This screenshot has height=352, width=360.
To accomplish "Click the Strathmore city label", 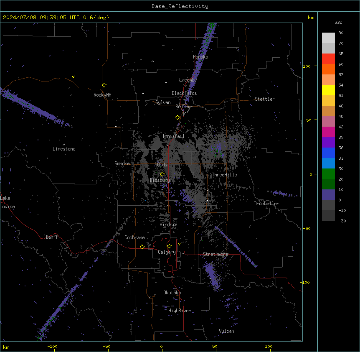I will [x=215, y=254].
